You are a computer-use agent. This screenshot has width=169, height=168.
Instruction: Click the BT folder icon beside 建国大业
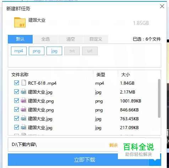(x=20, y=22)
